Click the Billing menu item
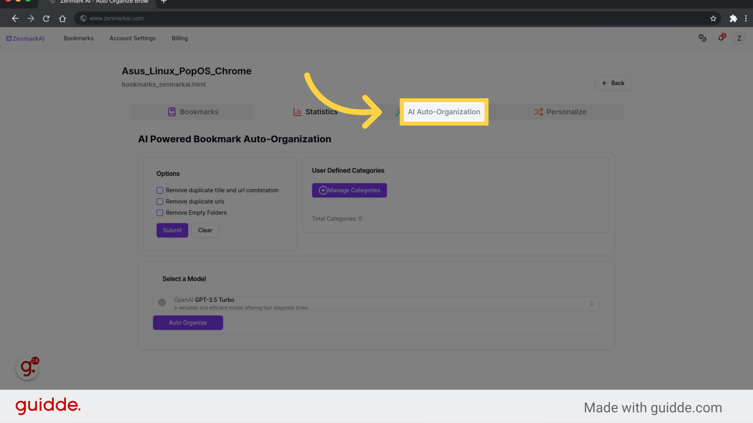Image resolution: width=753 pixels, height=423 pixels. point(180,38)
